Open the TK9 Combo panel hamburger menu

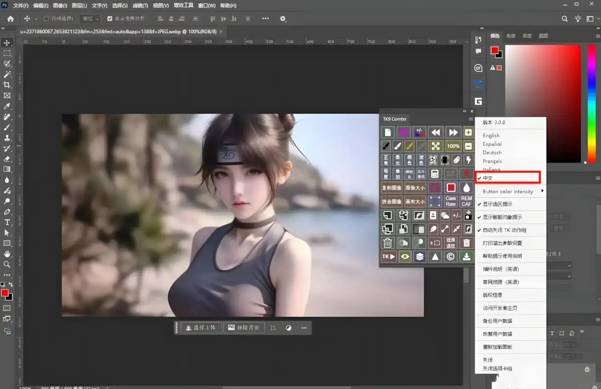click(471, 119)
